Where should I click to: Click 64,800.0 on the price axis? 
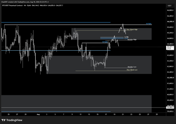coord(170,38)
